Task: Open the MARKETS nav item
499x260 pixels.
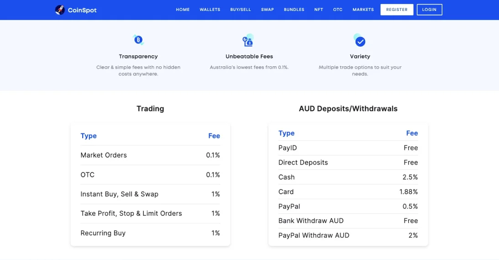Action: click(363, 10)
